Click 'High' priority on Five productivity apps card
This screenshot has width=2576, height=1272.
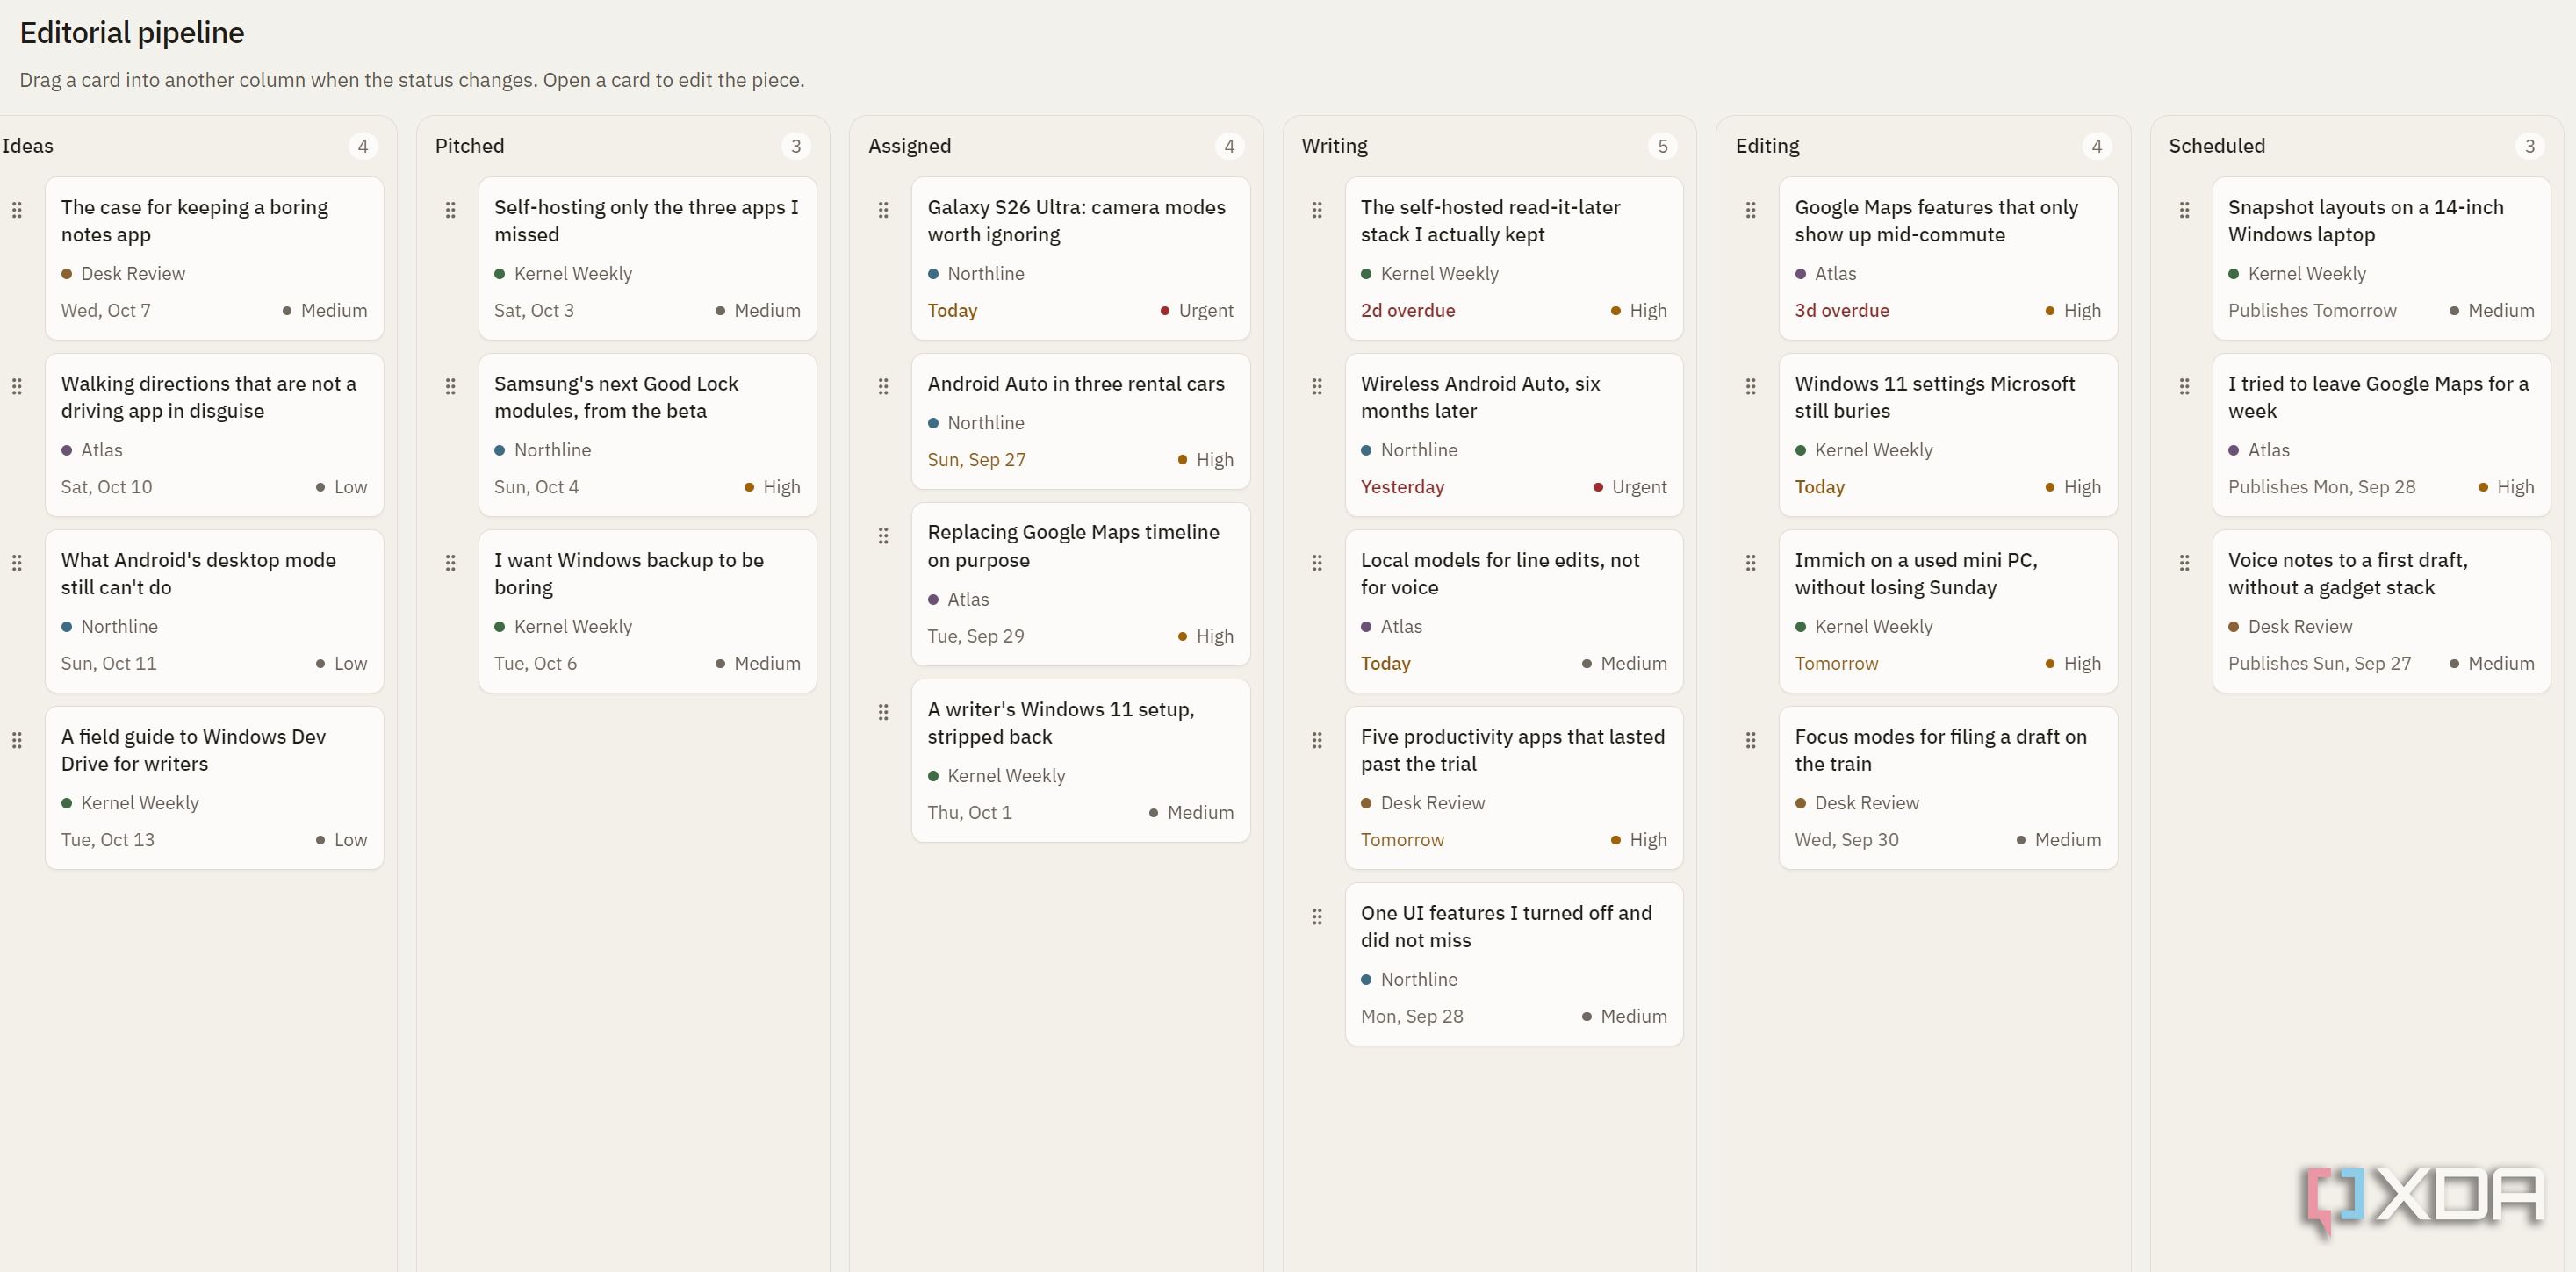click(1639, 840)
